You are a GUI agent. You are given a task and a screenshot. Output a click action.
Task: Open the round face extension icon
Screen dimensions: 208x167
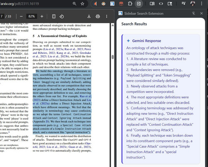[104, 4]
